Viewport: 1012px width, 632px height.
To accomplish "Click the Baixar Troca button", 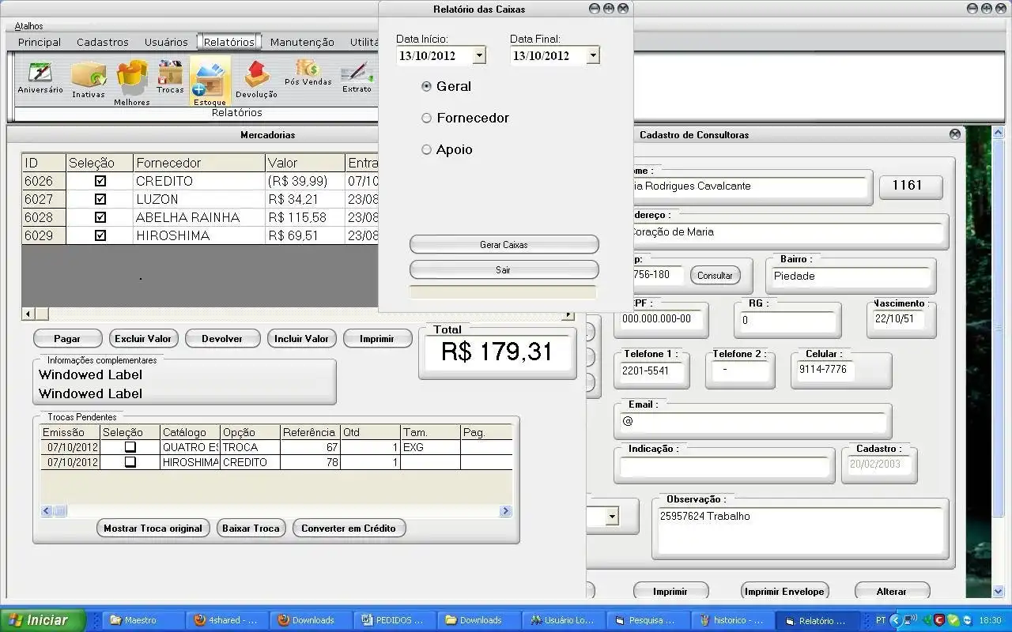I will [251, 528].
